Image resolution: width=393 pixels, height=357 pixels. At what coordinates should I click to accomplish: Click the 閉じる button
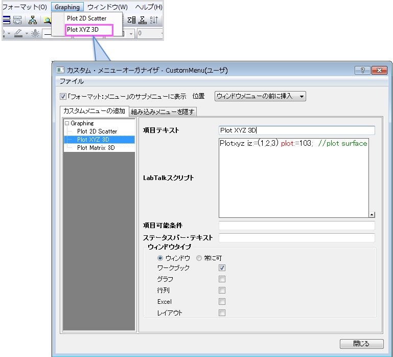tap(361, 344)
